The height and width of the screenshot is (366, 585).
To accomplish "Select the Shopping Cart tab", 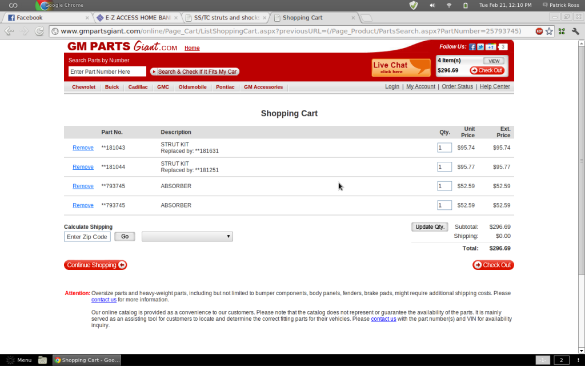I will click(x=315, y=18).
